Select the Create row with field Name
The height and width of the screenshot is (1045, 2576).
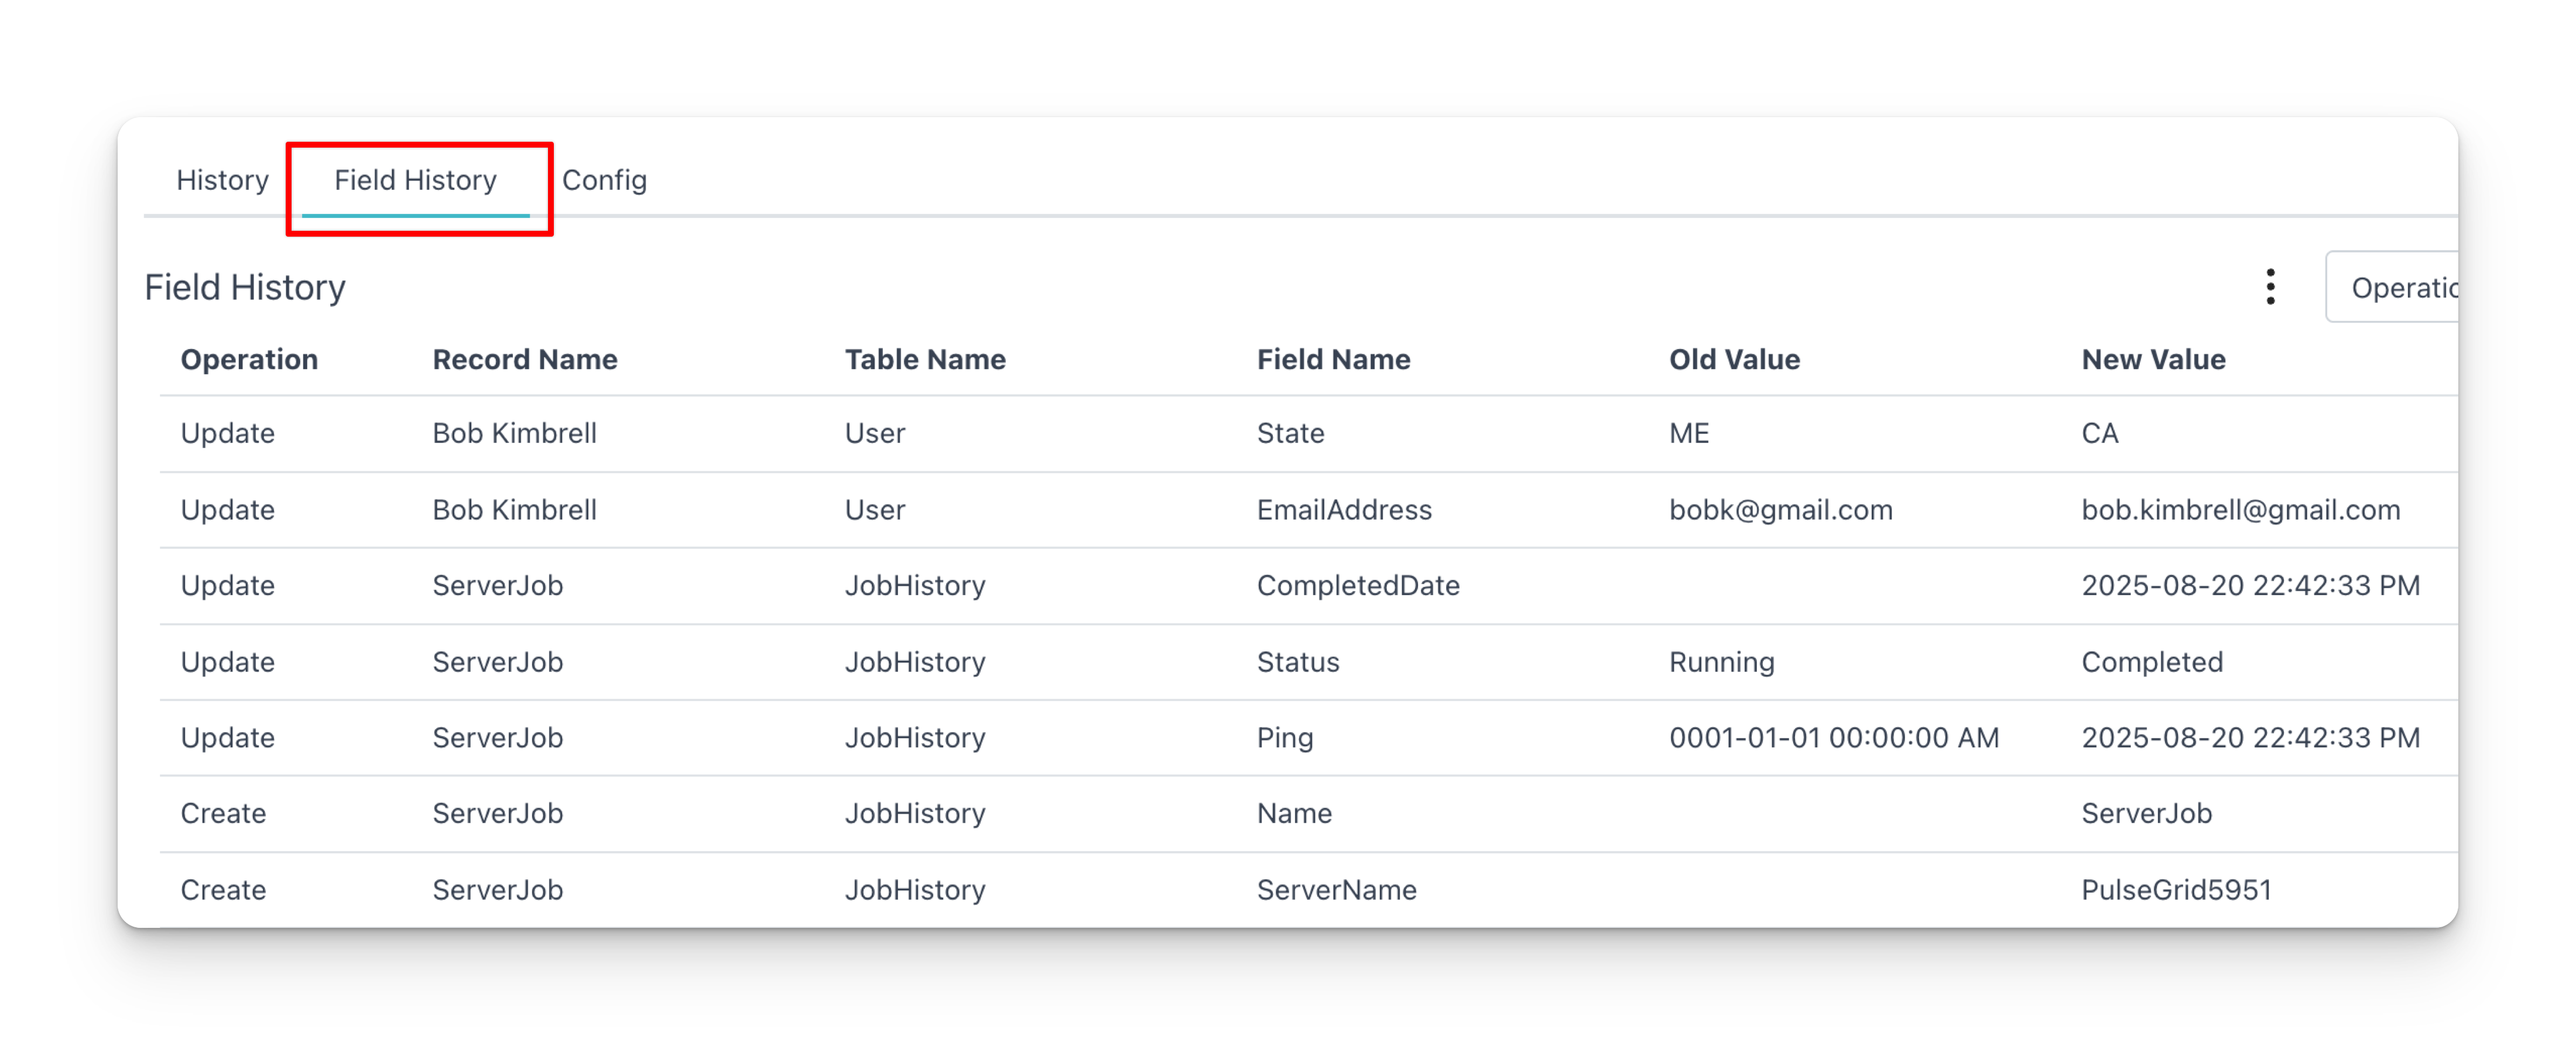[1308, 814]
